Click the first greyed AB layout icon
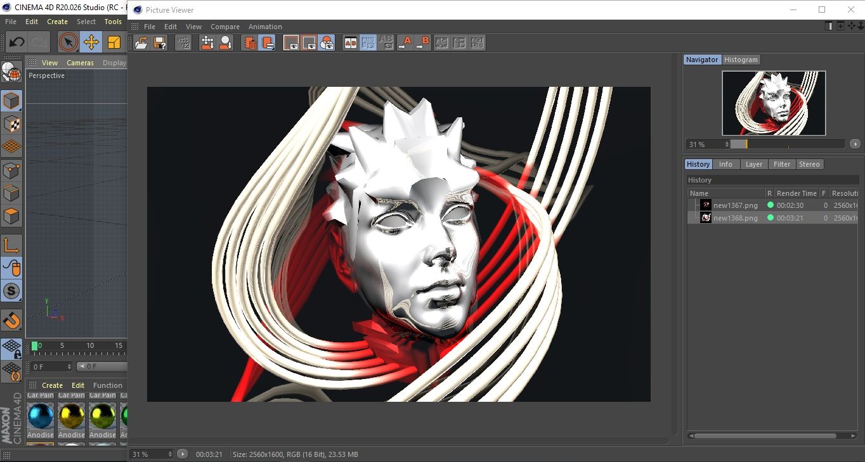 (442, 42)
